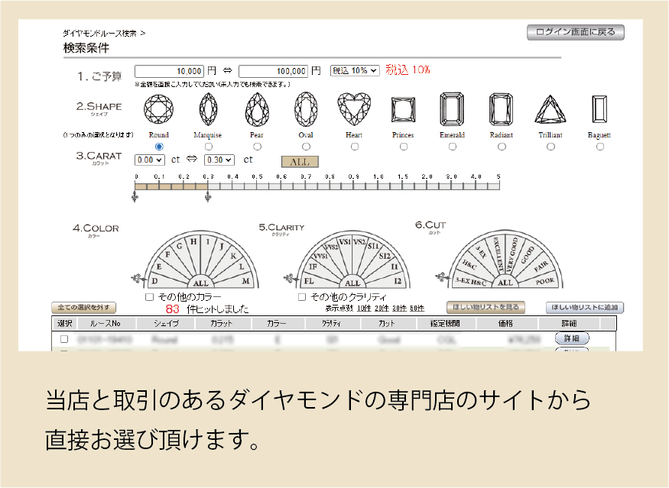The width and height of the screenshot is (669, 488).
Task: Check the その他のカラー checkbox
Action: coord(150,296)
